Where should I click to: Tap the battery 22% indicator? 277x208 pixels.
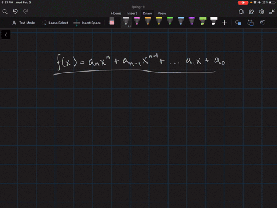point(269,2)
